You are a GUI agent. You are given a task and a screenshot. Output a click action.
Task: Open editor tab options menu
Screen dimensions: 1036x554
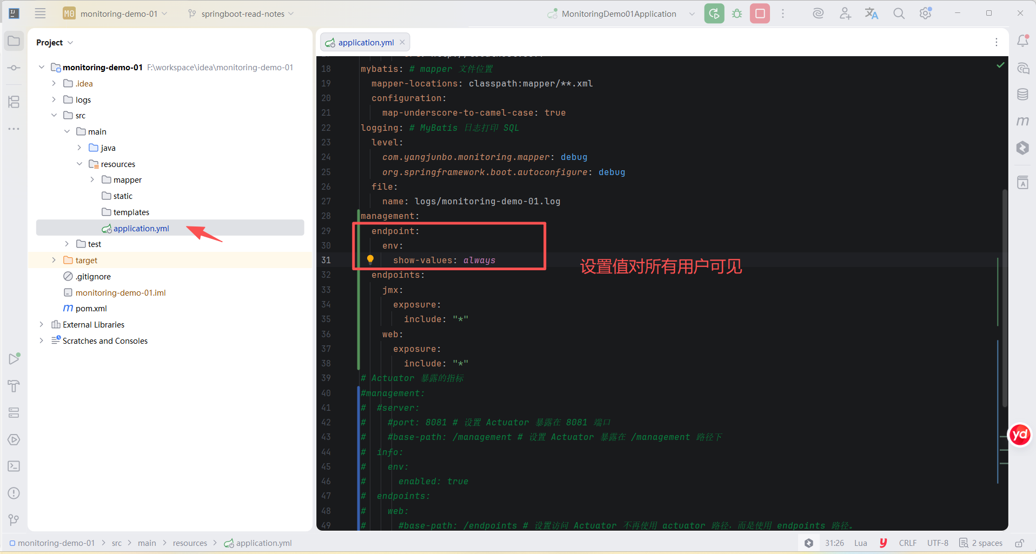(997, 42)
